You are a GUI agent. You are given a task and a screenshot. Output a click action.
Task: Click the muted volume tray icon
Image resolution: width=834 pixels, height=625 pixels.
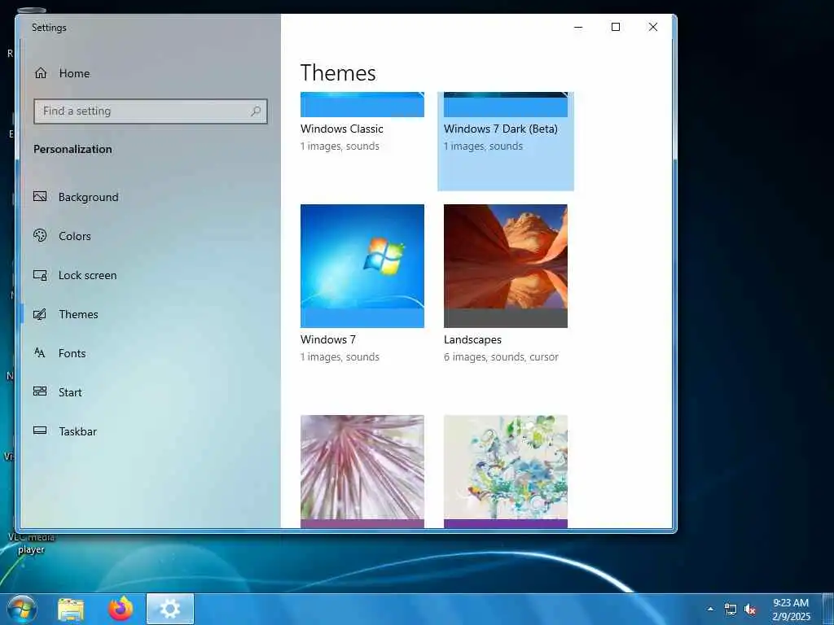click(x=750, y=610)
